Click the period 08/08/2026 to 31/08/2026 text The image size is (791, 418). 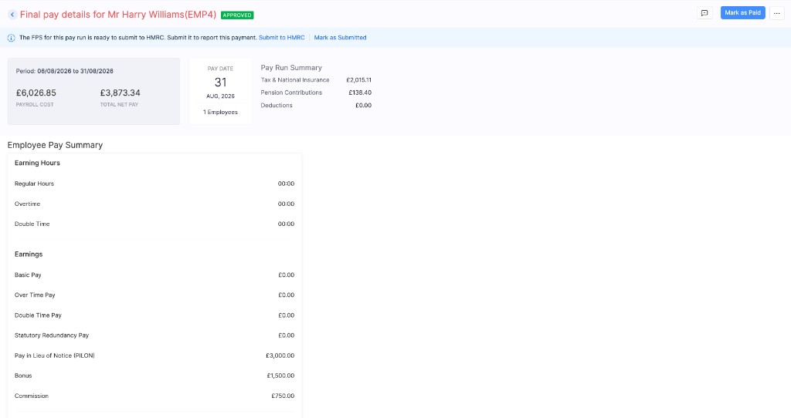(65, 71)
